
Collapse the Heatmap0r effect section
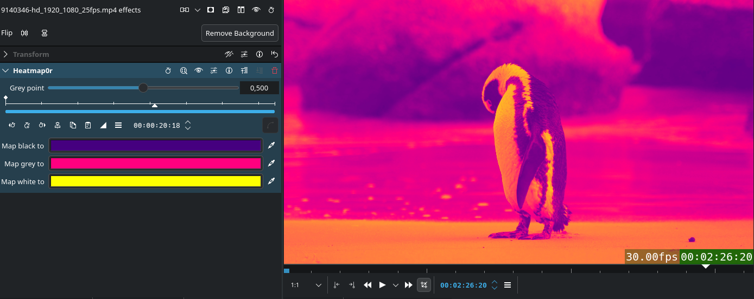[x=5, y=70]
